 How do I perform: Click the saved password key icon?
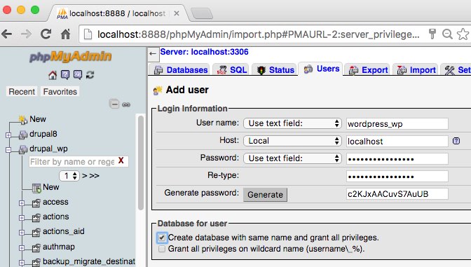(x=432, y=34)
